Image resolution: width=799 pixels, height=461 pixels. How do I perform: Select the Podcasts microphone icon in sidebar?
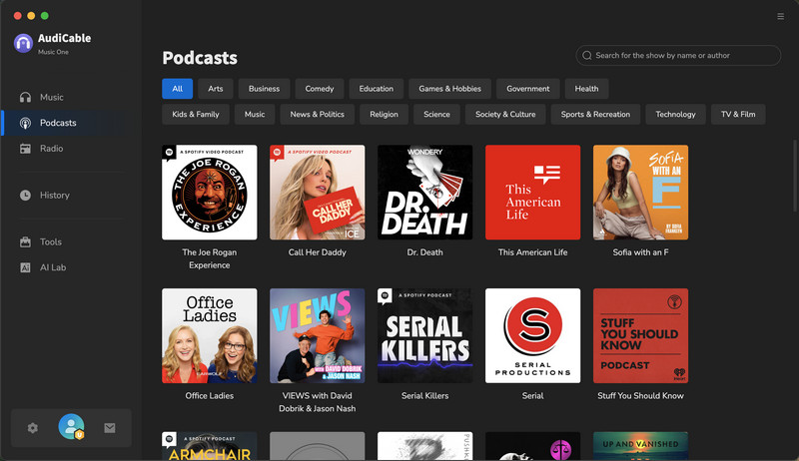(26, 123)
